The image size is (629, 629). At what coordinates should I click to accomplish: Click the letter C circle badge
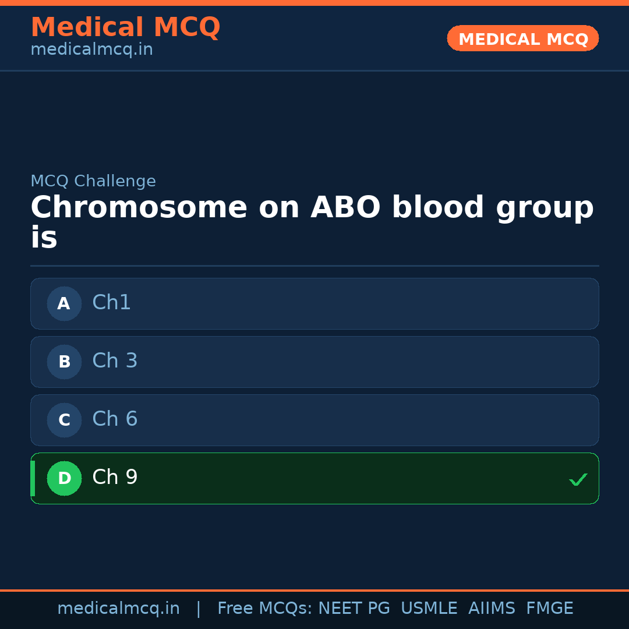tap(63, 420)
